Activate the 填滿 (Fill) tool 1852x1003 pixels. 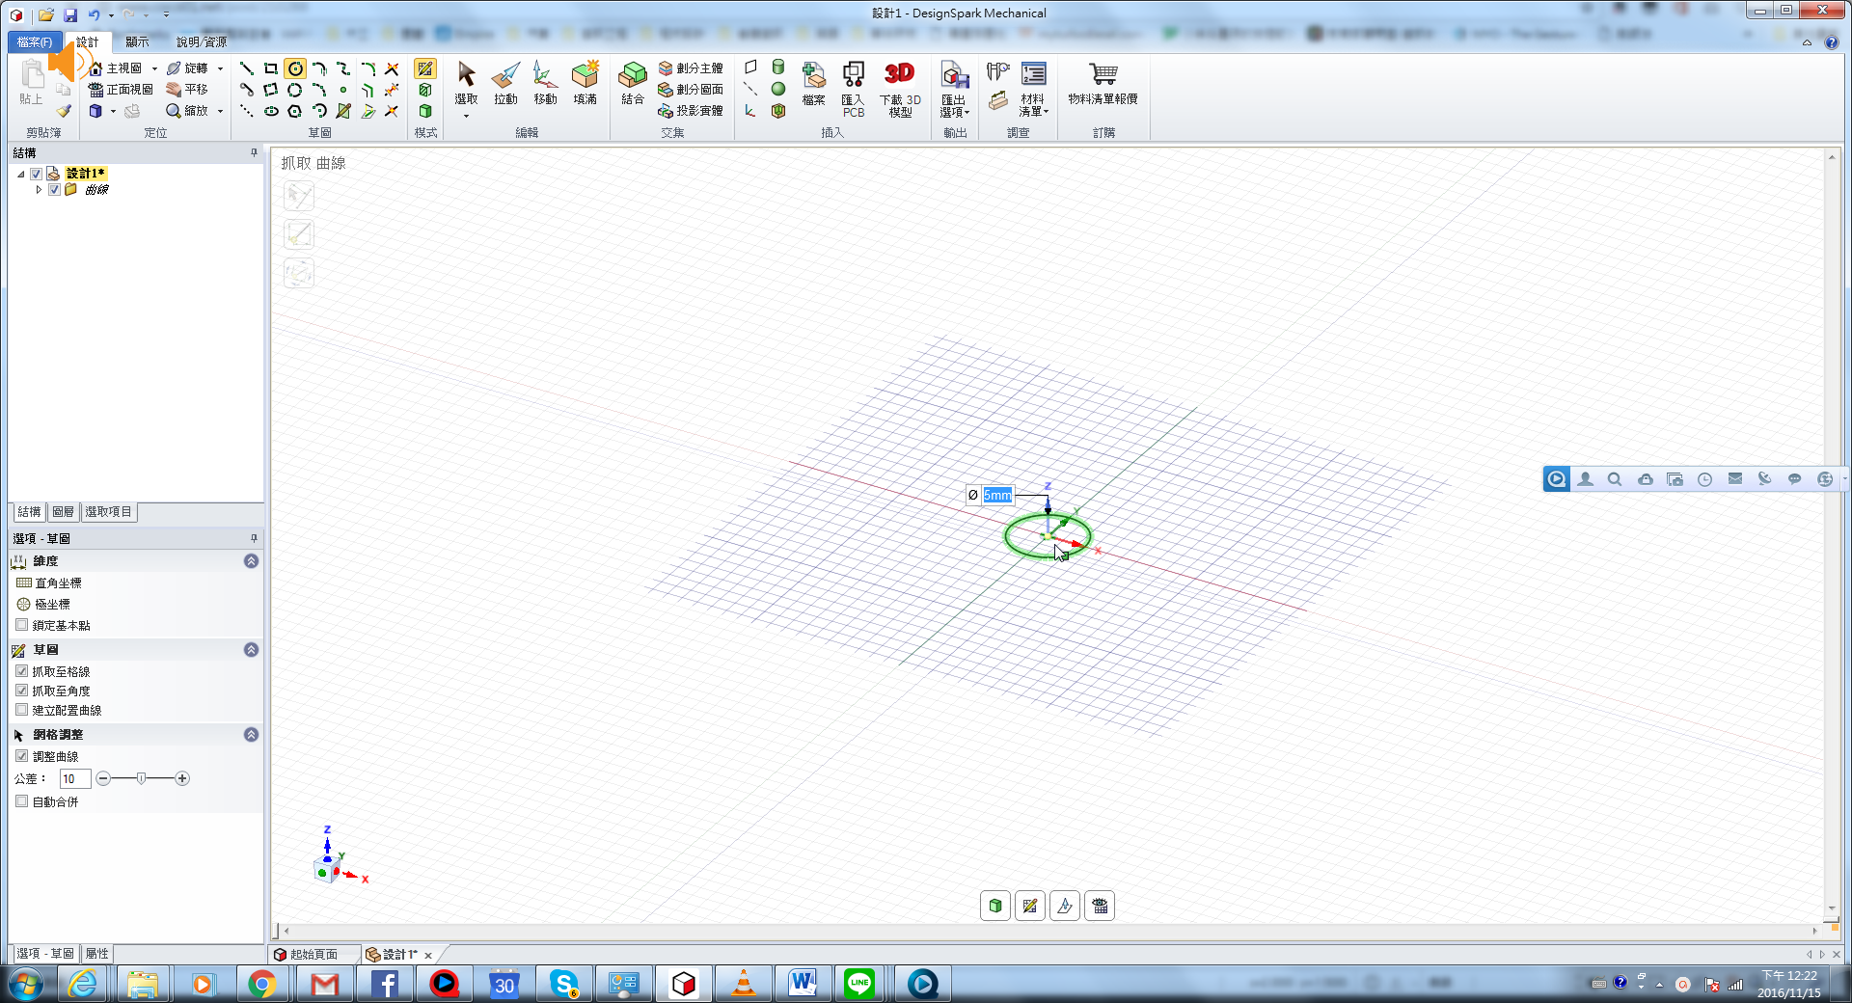click(x=585, y=84)
